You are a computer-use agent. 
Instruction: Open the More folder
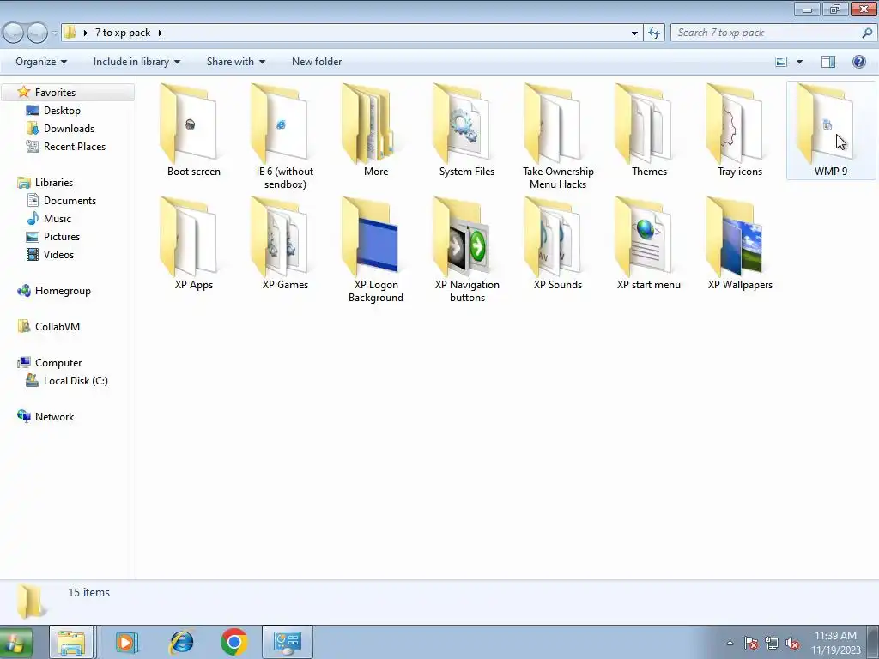[376, 130]
